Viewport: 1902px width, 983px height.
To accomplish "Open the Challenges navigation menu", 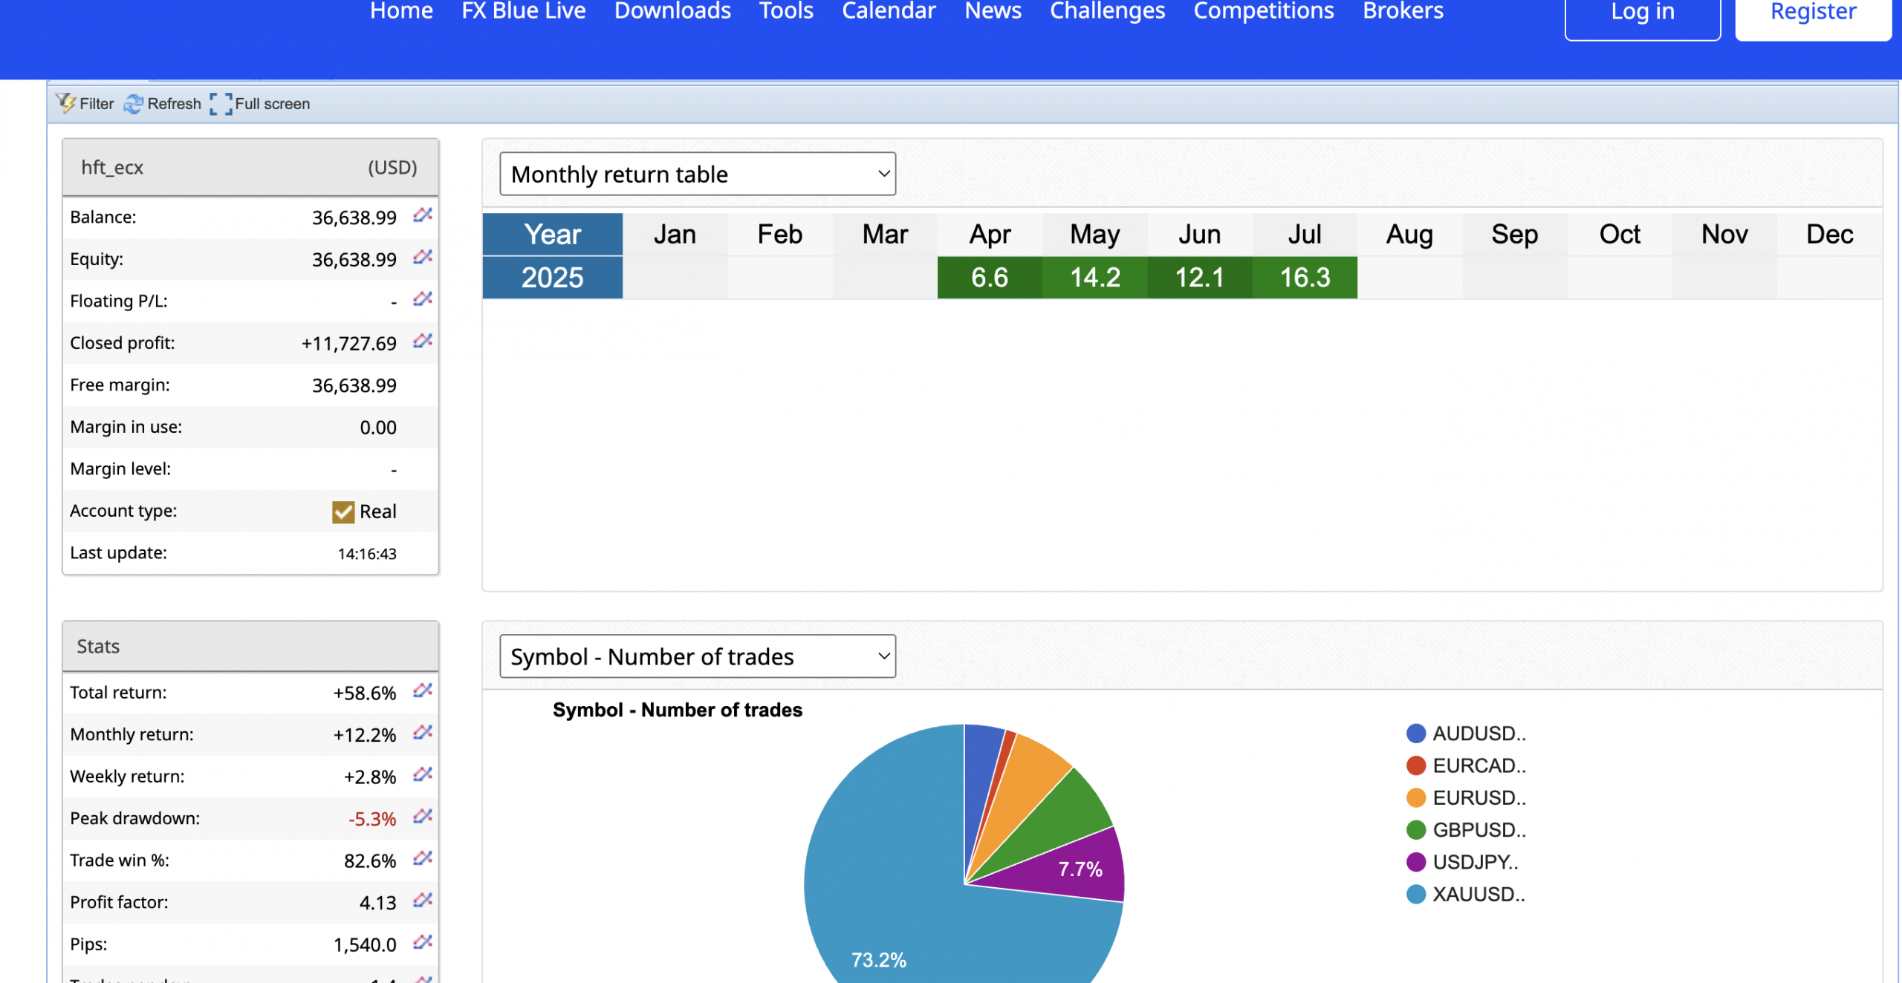I will 1107,11.
